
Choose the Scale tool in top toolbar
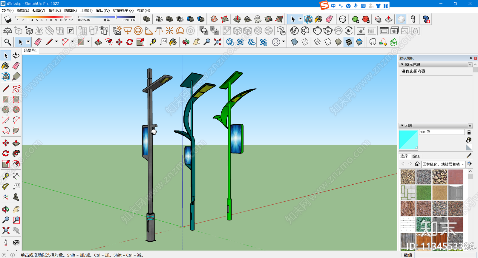pyautogui.click(x=140, y=42)
